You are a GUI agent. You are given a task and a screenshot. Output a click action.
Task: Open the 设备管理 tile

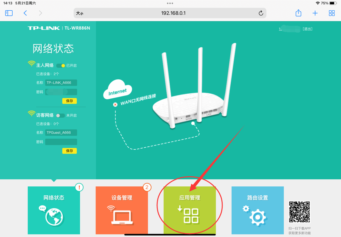coord(122,210)
